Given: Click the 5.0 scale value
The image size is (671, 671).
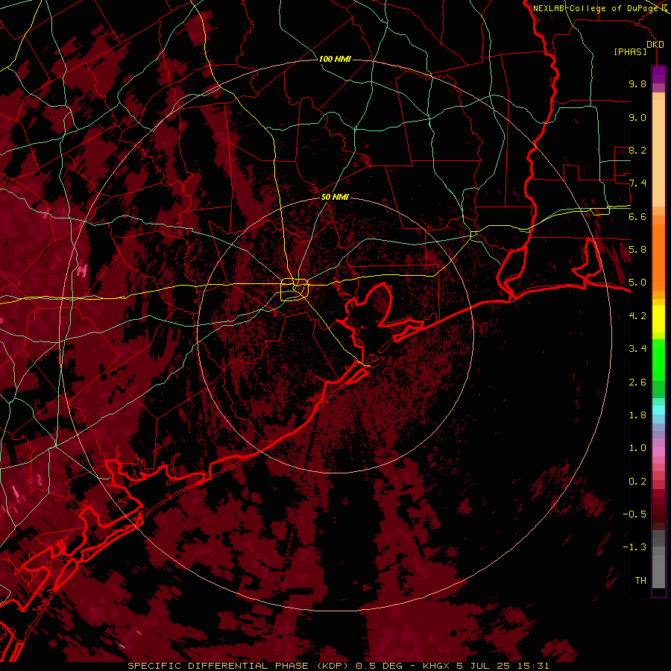Looking at the screenshot, I should 637,283.
